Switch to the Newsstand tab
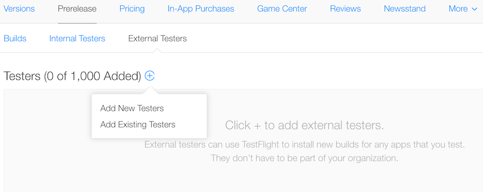Image resolution: width=483 pixels, height=192 pixels. pos(405,8)
